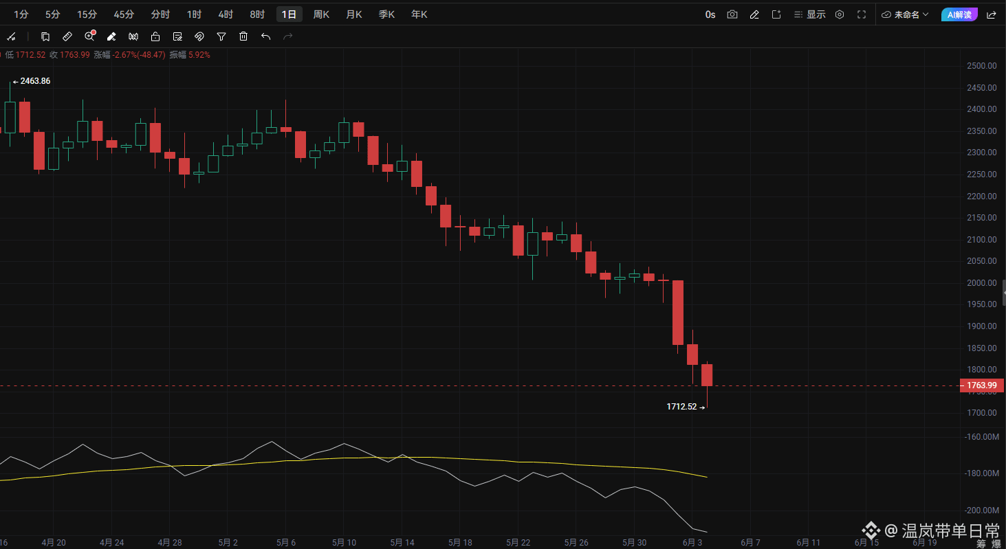This screenshot has width=1006, height=549.
Task: Select the 1日 daily timeframe
Action: pyautogui.click(x=289, y=14)
